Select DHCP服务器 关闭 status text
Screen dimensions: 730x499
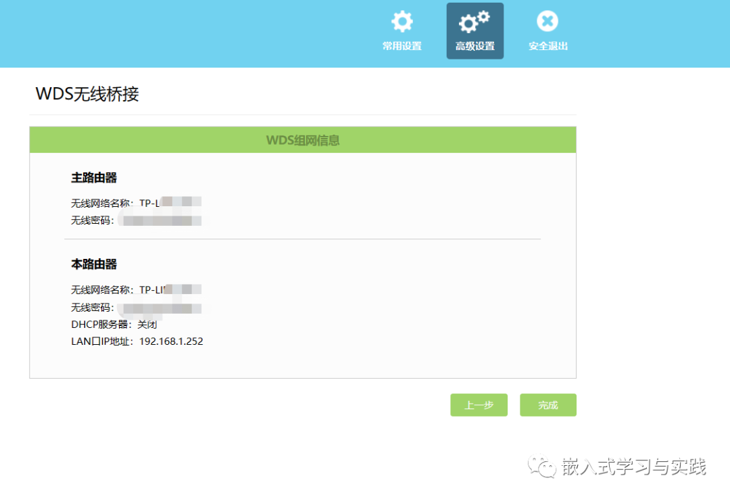114,325
